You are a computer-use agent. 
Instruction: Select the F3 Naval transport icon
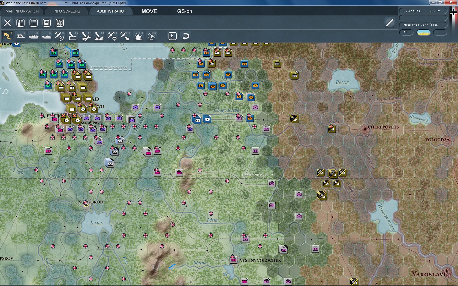coord(34,36)
